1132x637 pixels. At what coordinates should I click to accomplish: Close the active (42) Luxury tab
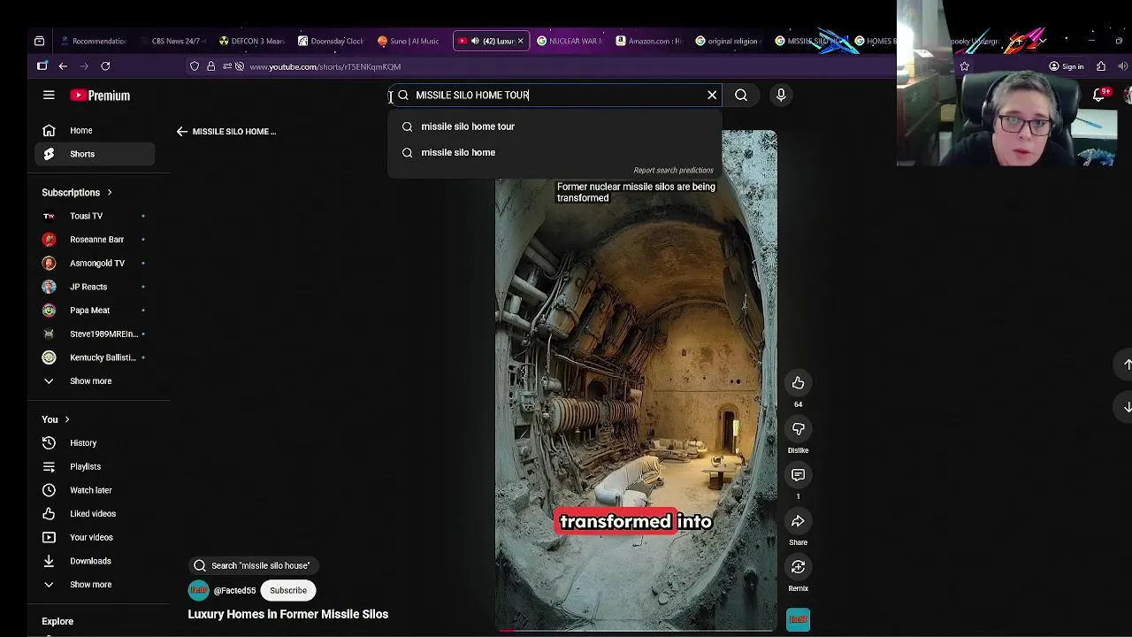pos(520,41)
